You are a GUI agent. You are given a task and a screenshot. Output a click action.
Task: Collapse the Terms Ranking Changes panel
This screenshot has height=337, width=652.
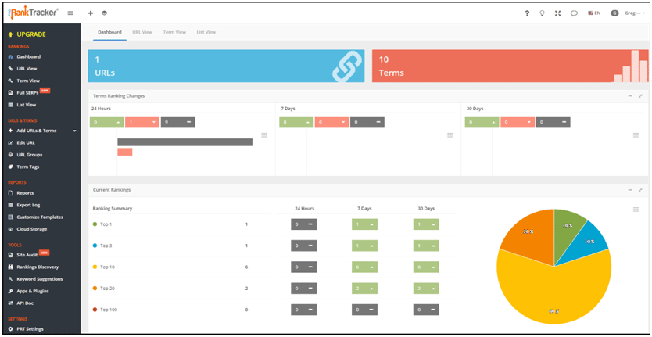point(630,96)
